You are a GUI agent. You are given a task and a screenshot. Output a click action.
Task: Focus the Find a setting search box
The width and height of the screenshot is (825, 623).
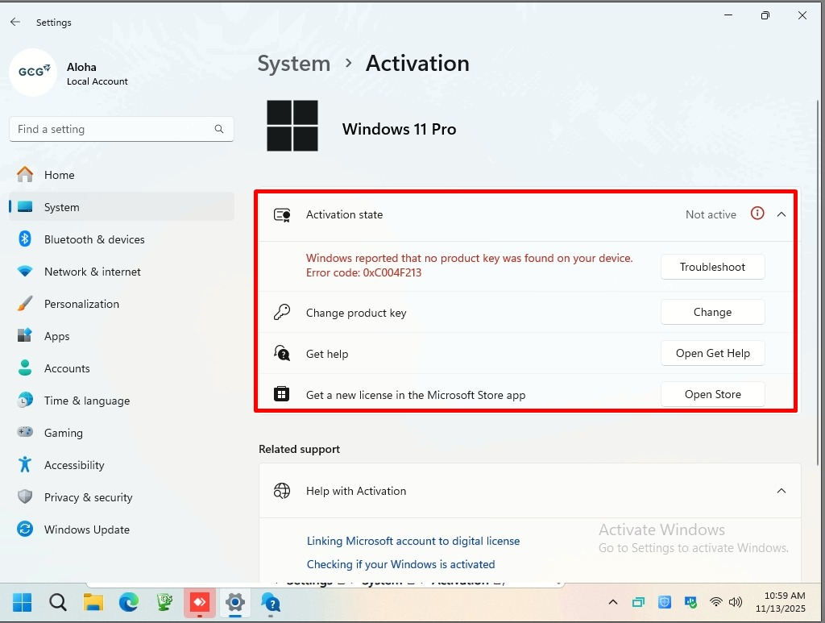point(122,129)
